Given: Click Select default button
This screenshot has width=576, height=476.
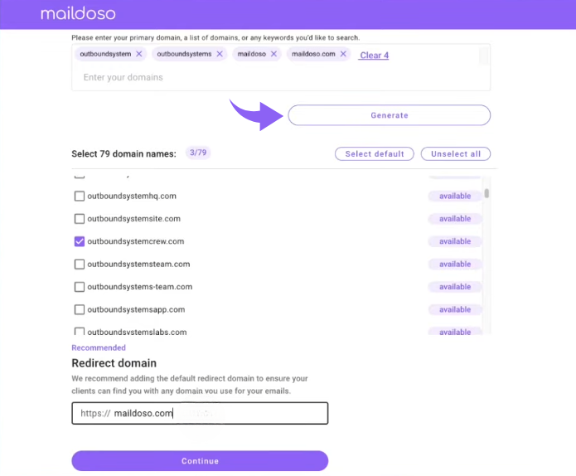Looking at the screenshot, I should coord(374,153).
